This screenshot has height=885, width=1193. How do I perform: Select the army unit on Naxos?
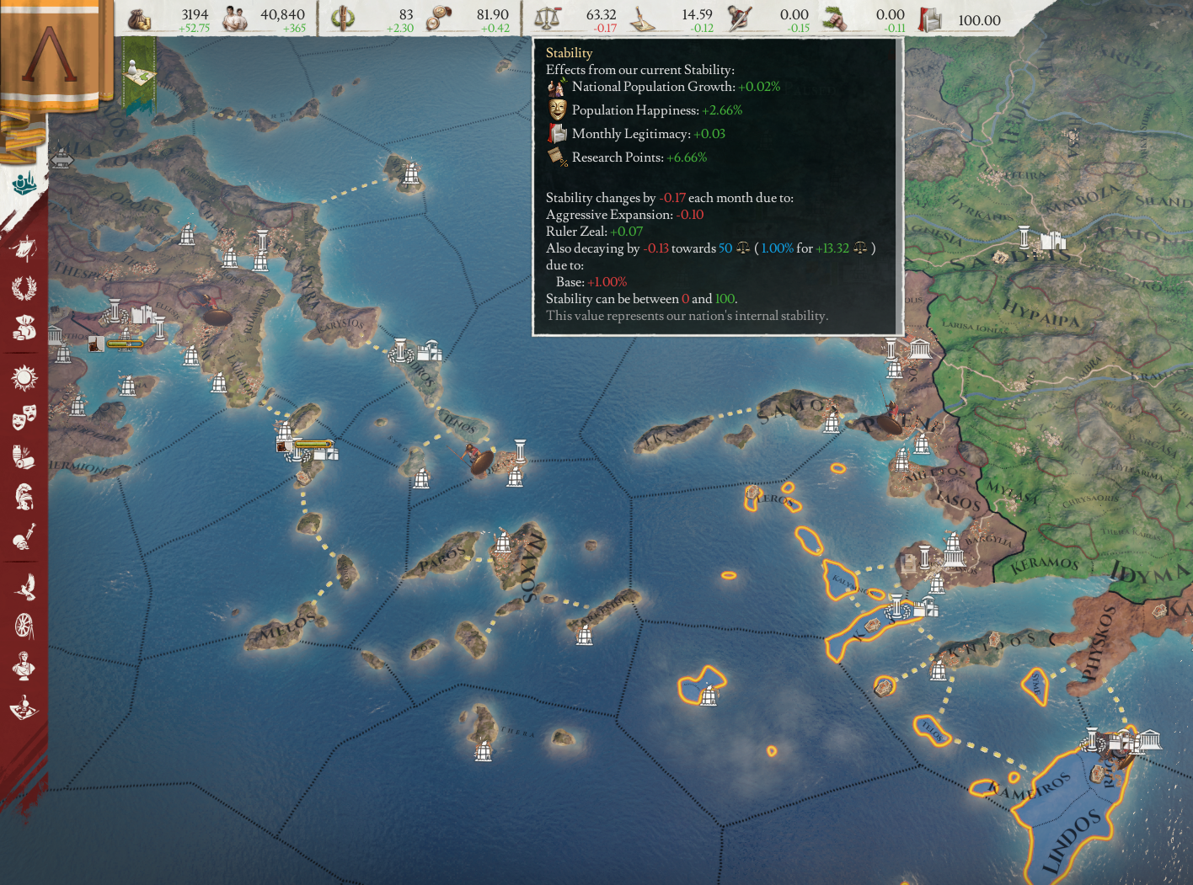(480, 461)
